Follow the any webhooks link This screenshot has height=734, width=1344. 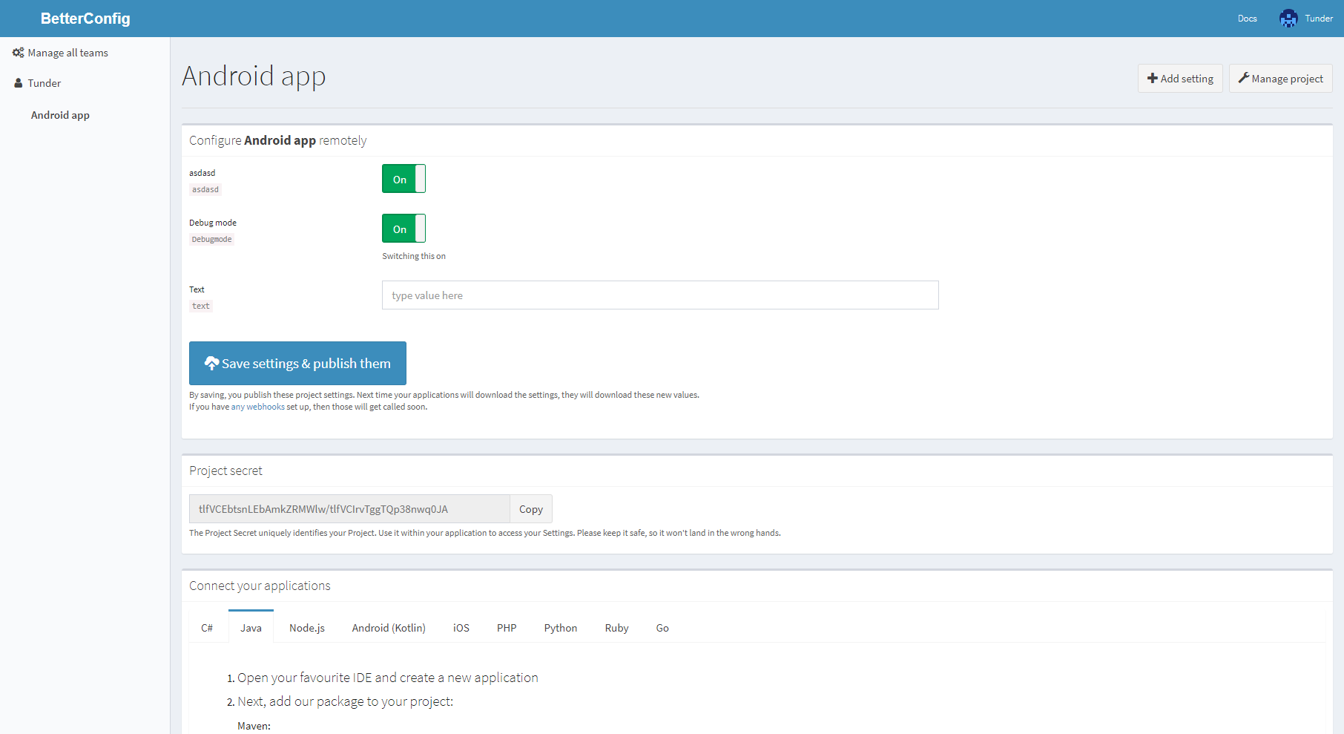pos(257,407)
